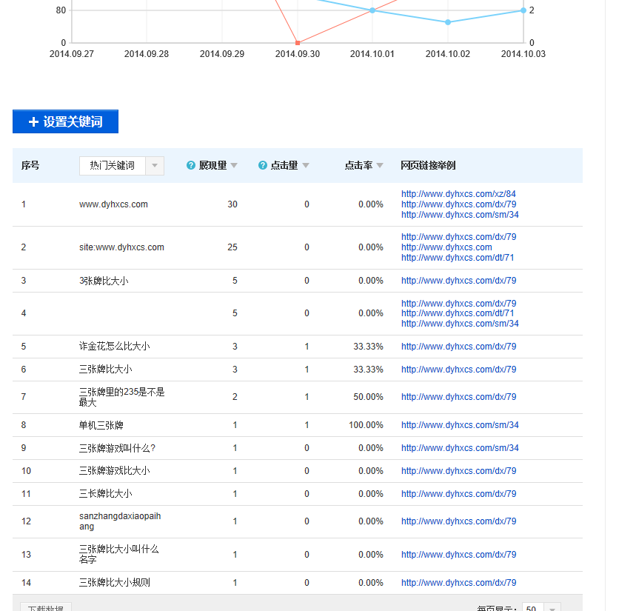Viewport: 636px width, 611px height.
Task: Open the dyhxcs.com/xz/84 link
Action: point(458,194)
